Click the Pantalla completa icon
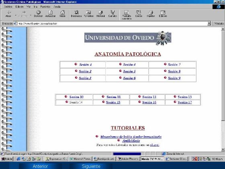 127,12
